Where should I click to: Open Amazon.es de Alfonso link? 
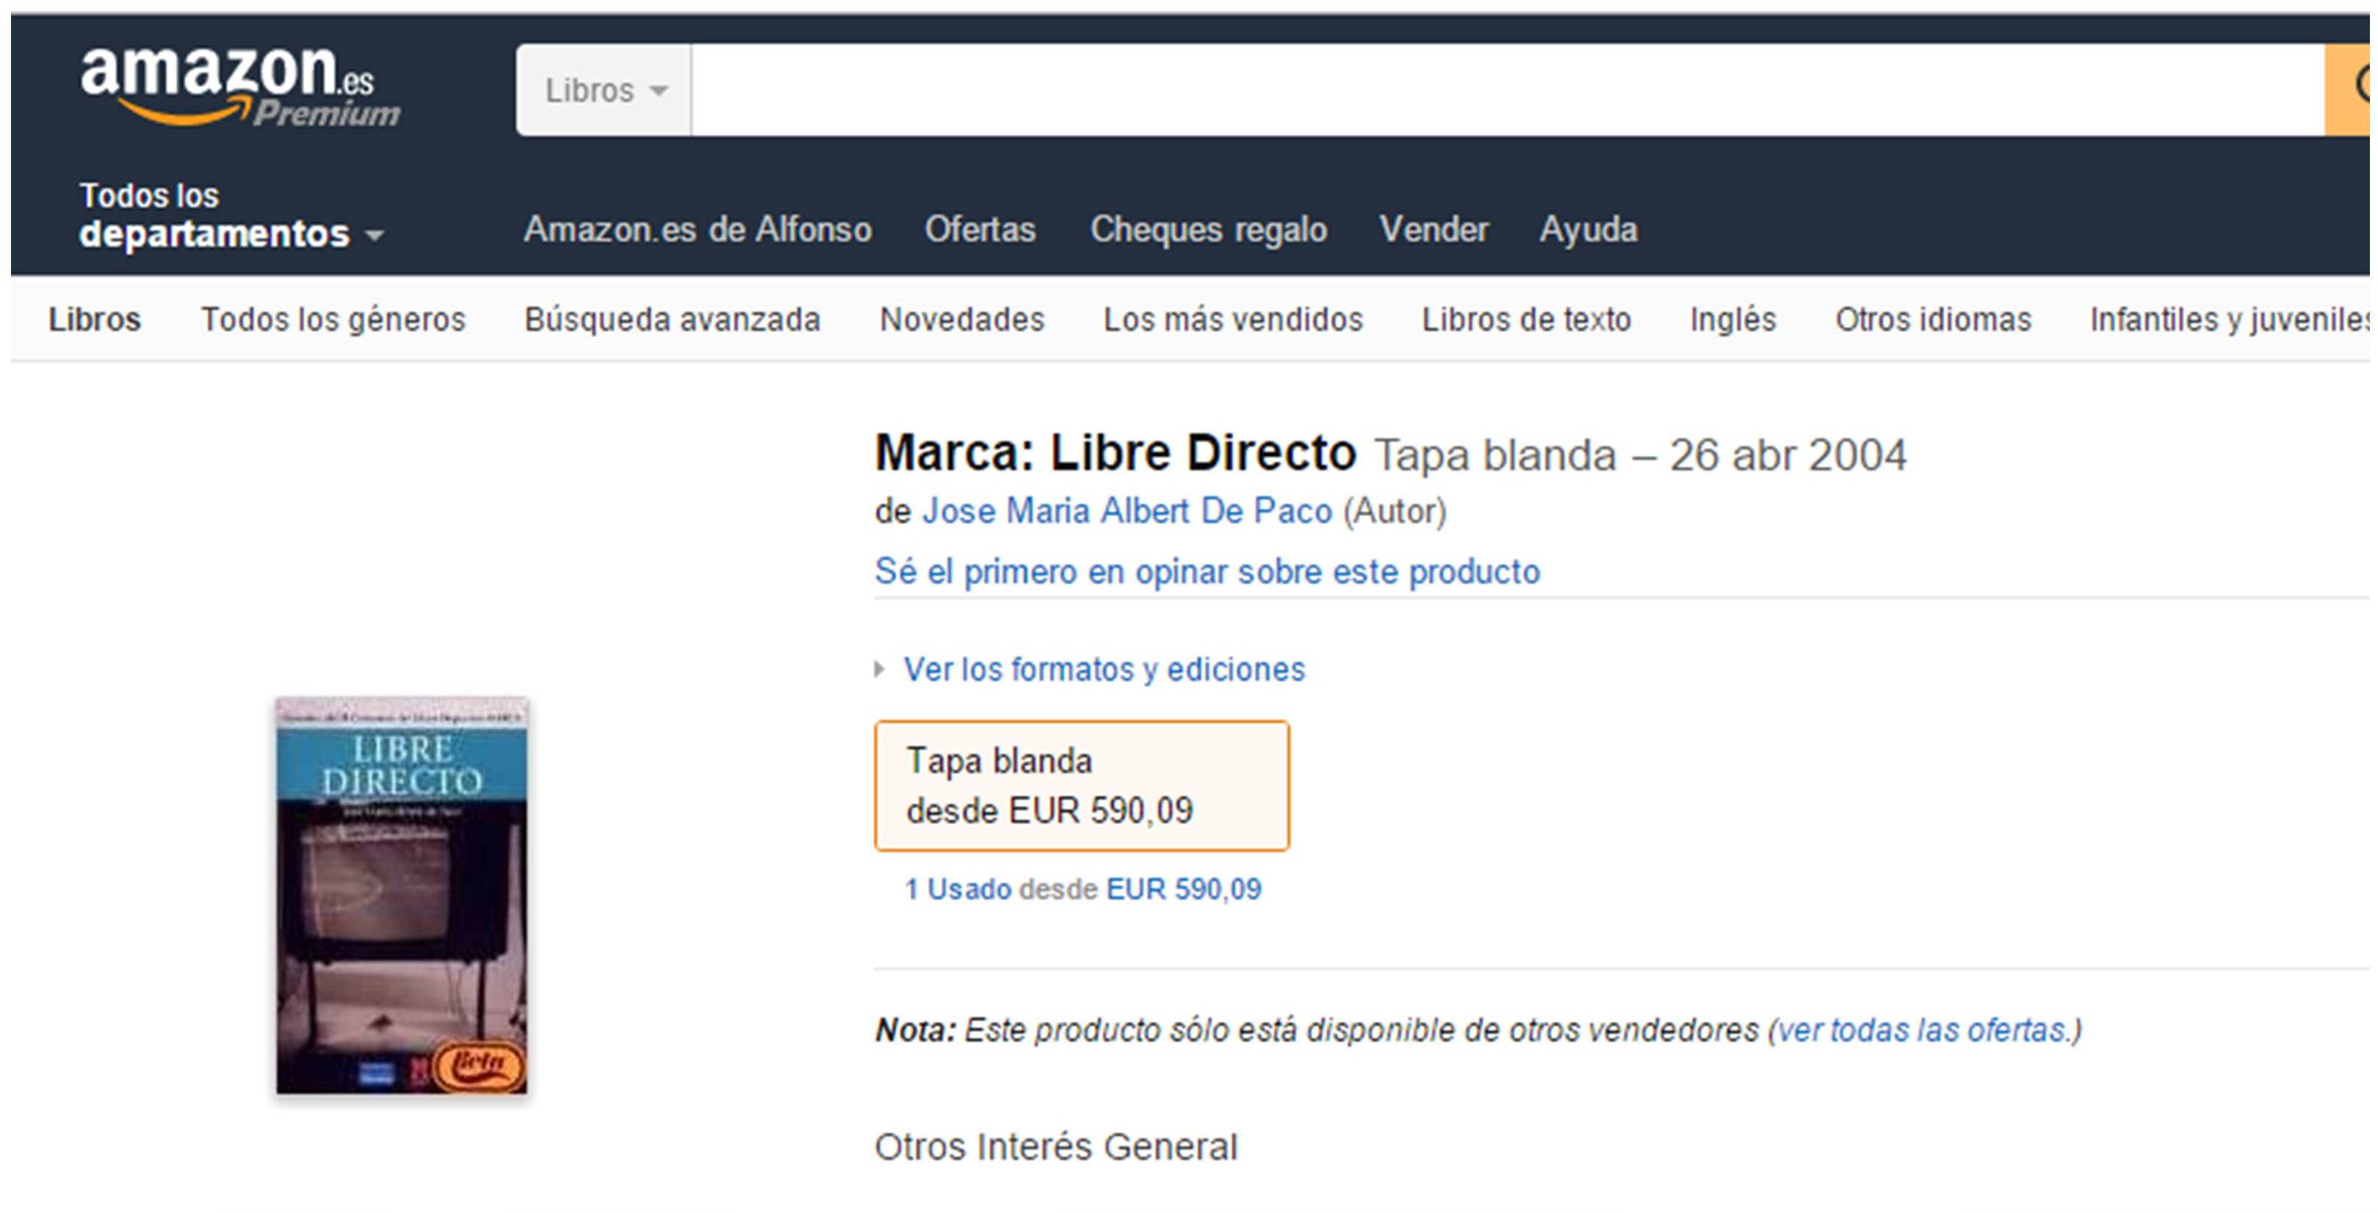[697, 229]
